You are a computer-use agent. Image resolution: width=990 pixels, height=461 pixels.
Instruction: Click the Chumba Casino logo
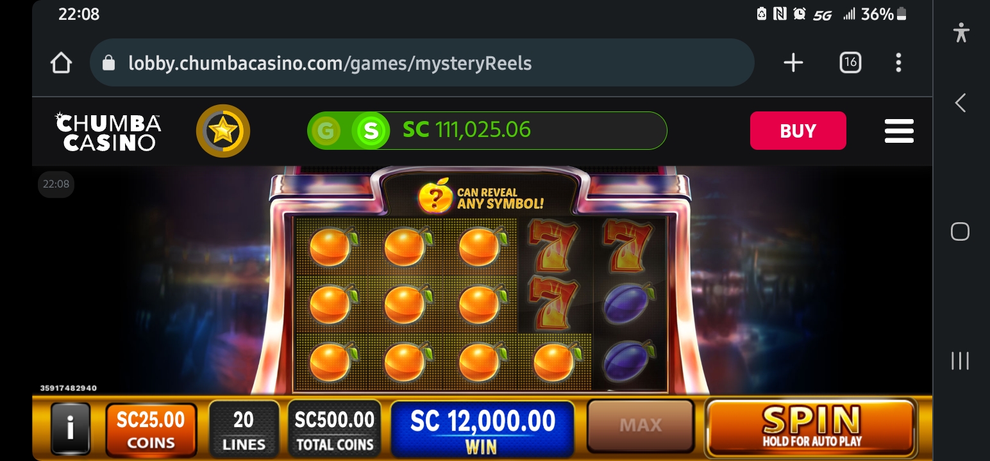pyautogui.click(x=108, y=131)
